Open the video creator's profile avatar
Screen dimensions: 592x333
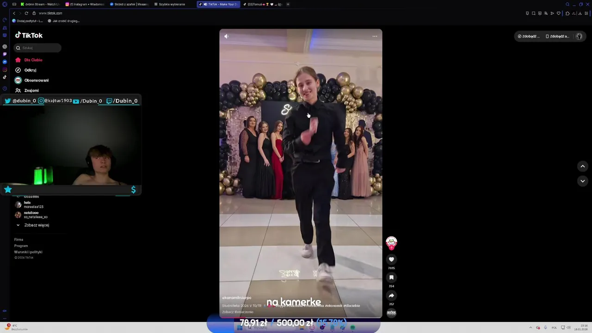click(x=391, y=241)
